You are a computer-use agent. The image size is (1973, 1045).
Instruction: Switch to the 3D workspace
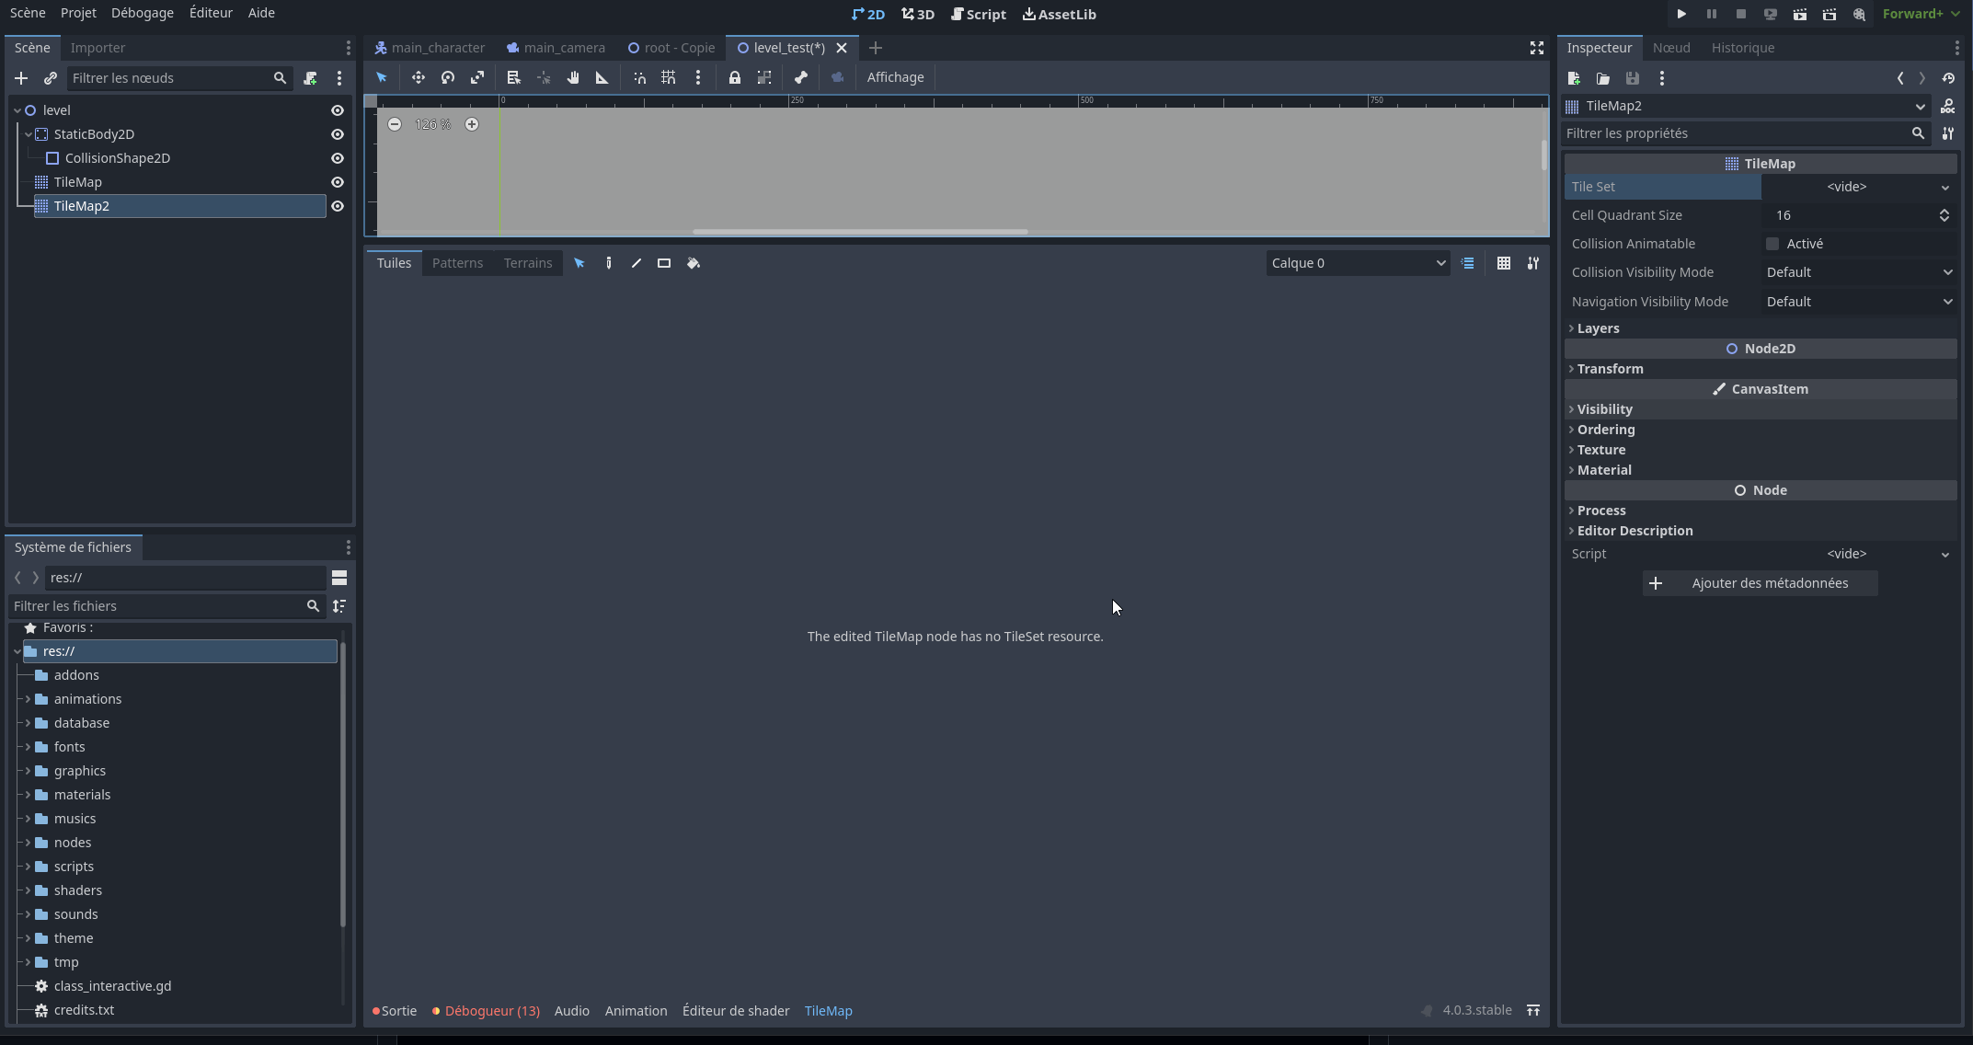click(x=917, y=14)
